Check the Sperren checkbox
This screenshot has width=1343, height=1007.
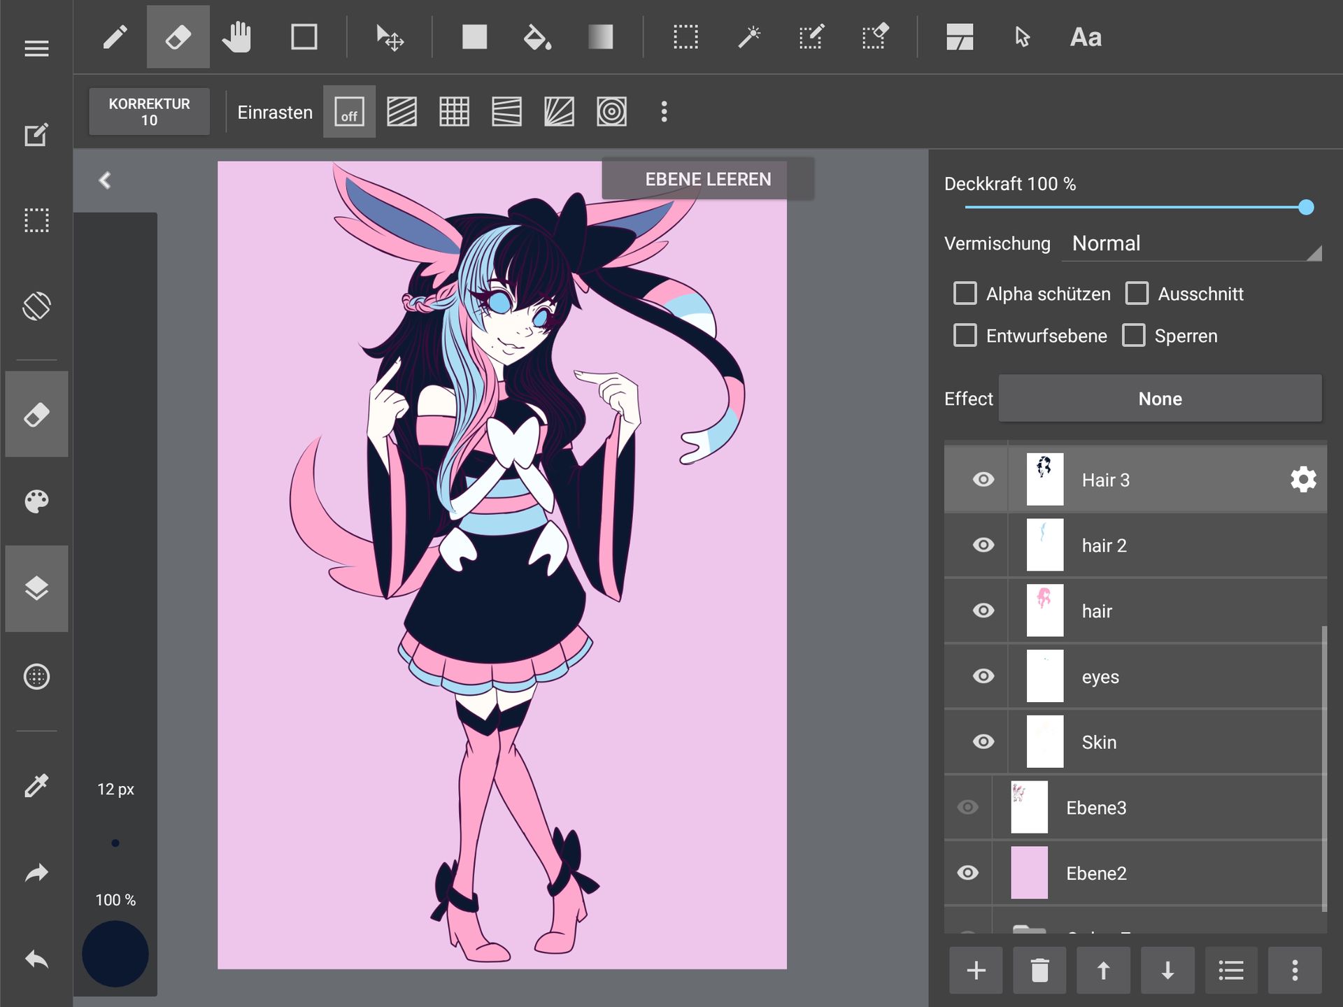(x=1134, y=335)
